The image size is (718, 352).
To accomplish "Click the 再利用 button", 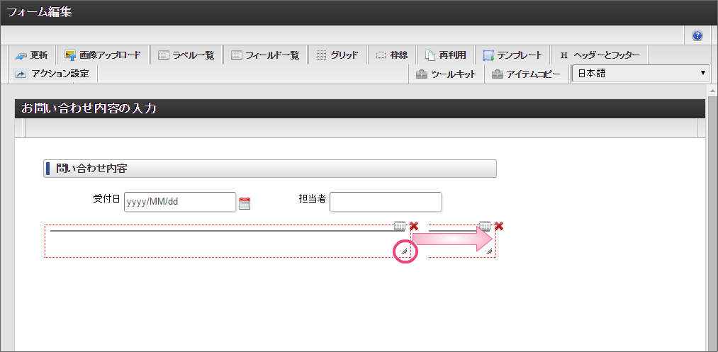I will (x=445, y=56).
